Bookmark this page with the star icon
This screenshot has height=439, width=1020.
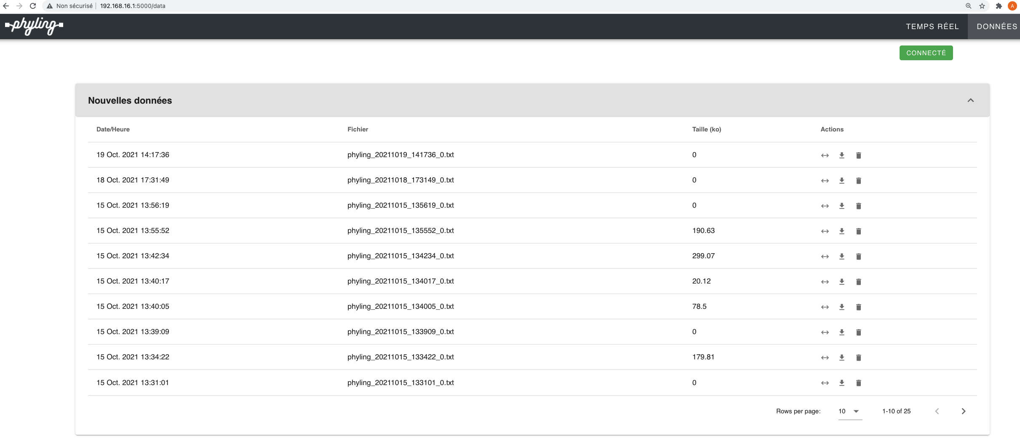click(x=982, y=6)
